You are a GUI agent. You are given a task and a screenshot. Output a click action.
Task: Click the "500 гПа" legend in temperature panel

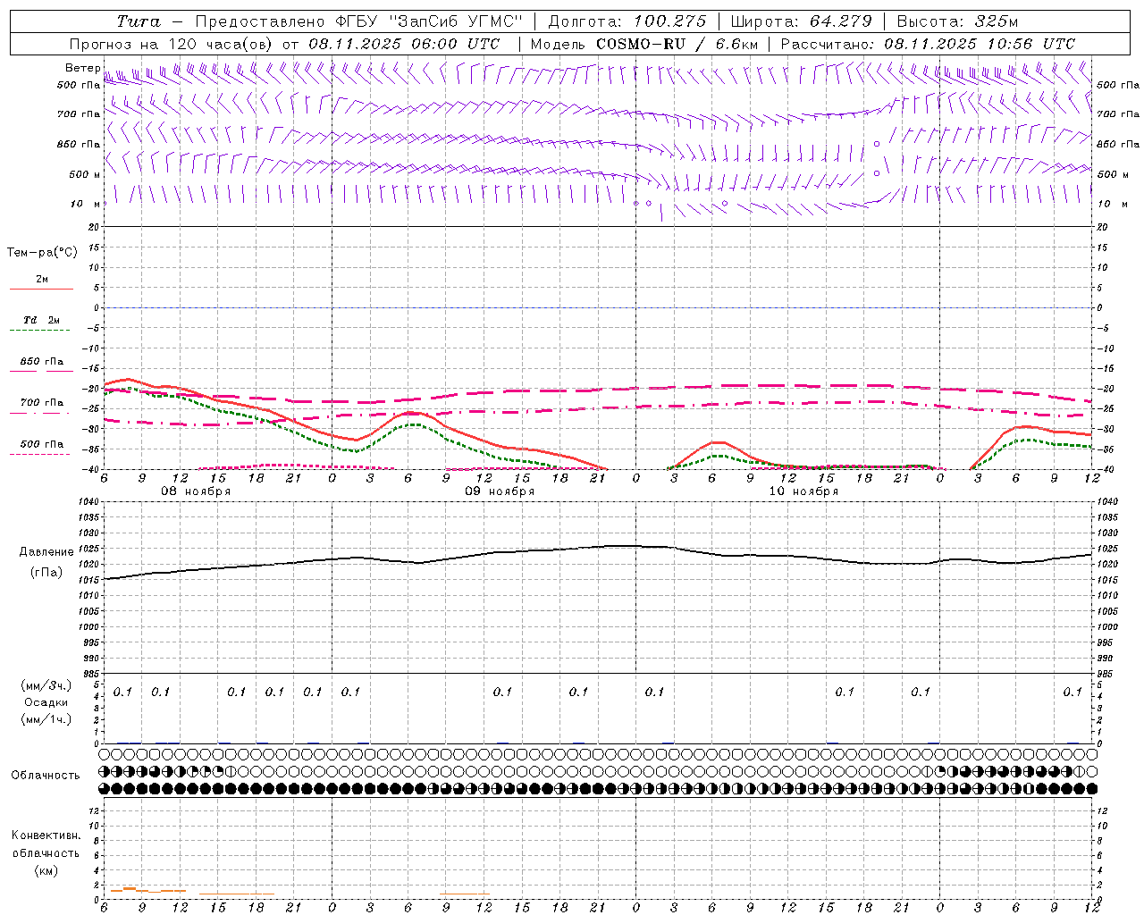tap(41, 444)
